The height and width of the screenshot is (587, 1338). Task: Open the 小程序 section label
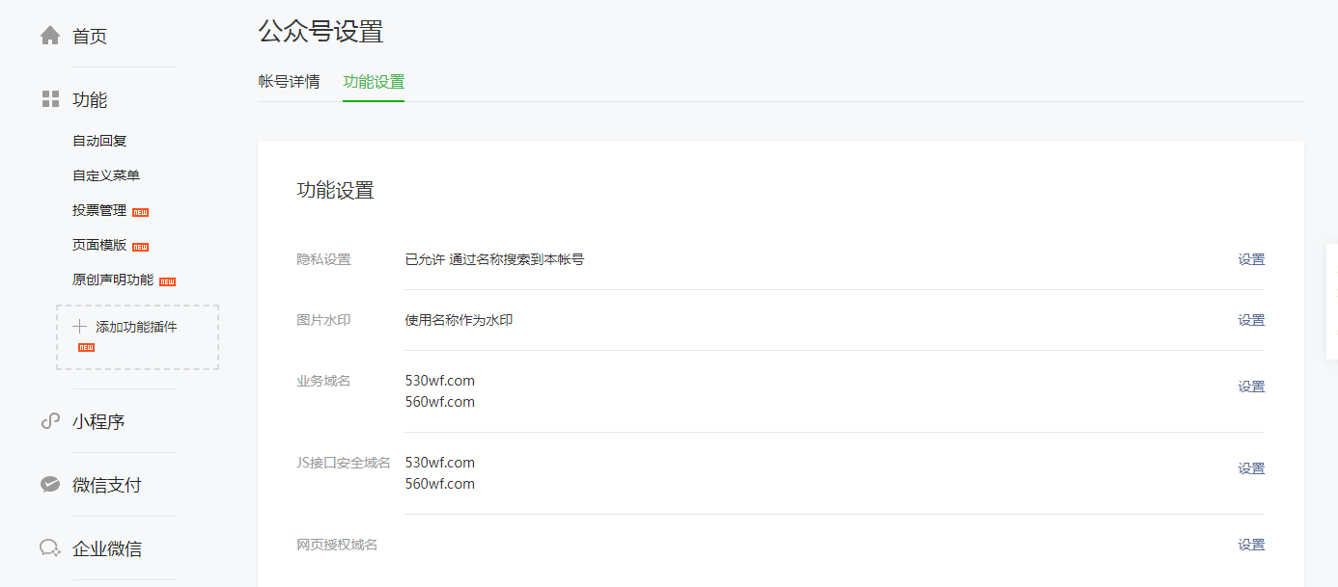98,421
